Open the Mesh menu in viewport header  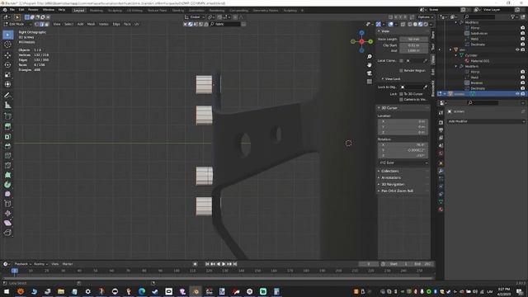click(91, 24)
